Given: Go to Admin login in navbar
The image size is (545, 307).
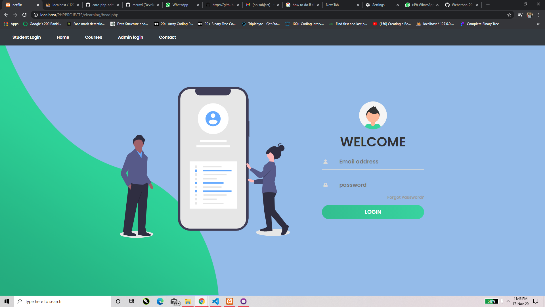Looking at the screenshot, I should [130, 37].
